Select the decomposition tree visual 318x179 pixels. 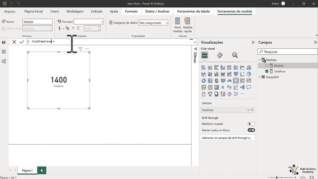(x=242, y=88)
